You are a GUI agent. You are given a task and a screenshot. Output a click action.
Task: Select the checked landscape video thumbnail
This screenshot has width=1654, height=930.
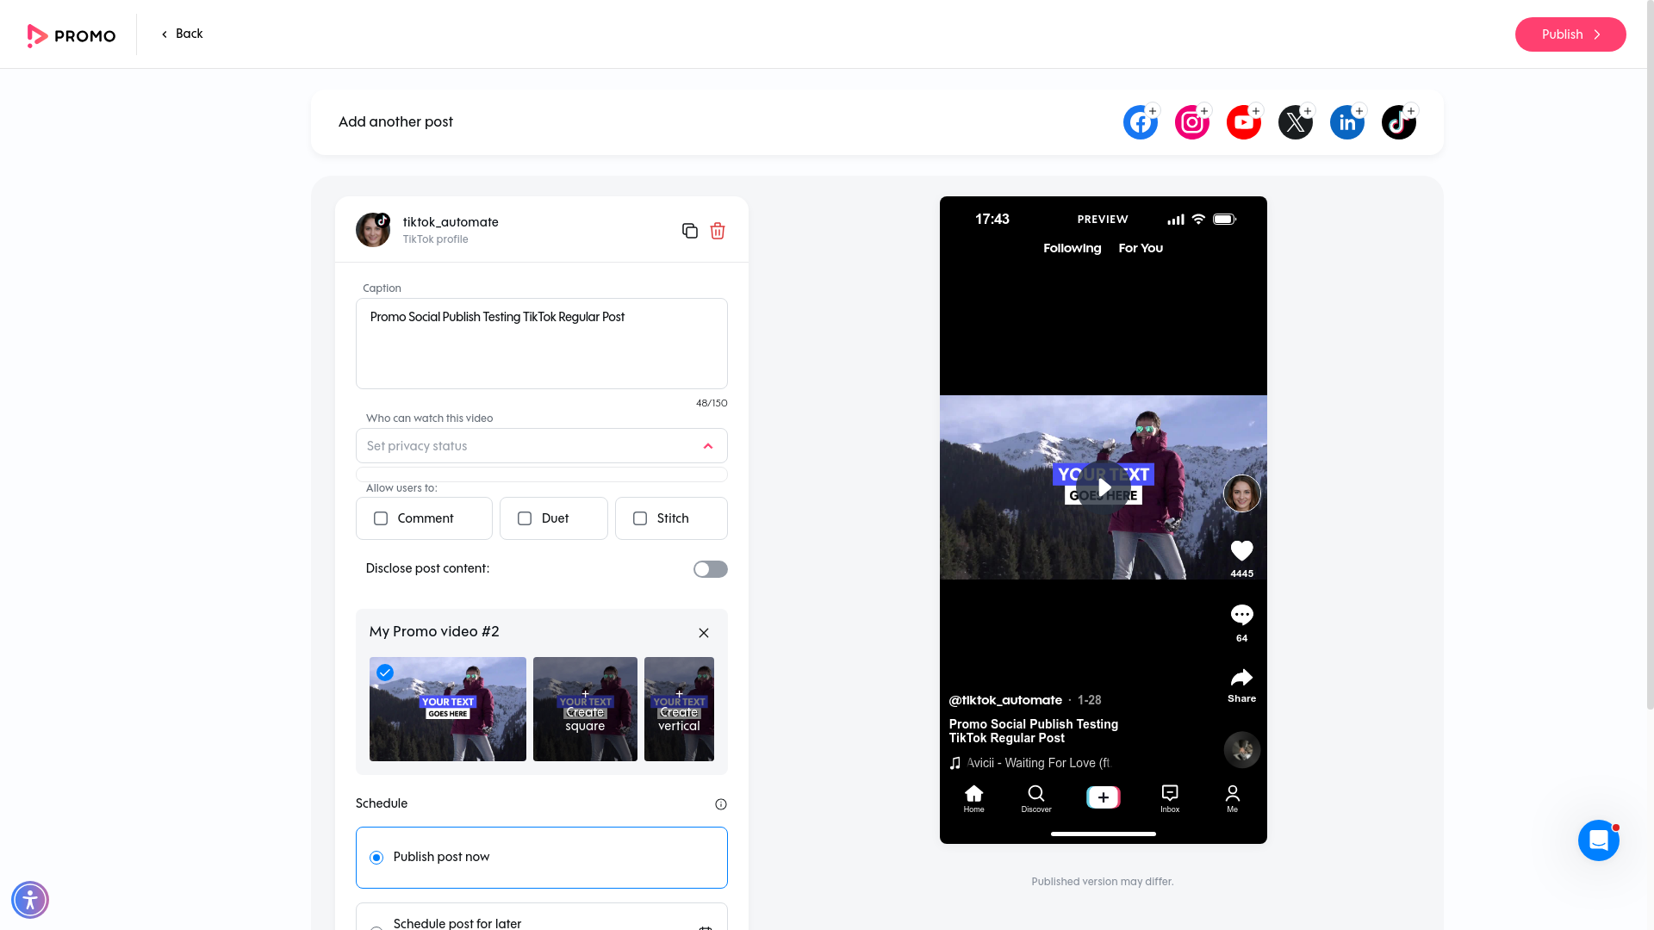(448, 709)
